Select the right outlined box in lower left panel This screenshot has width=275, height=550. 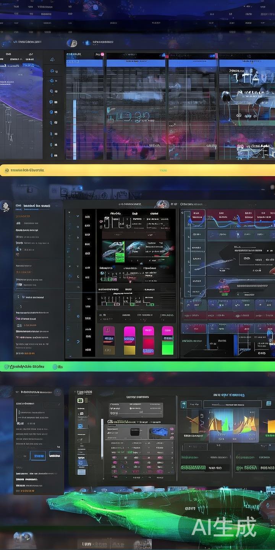tap(55, 455)
